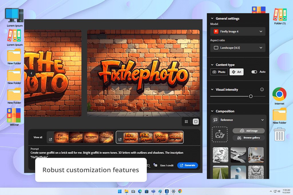Toggle the Auto content type switch
This screenshot has width=293, height=195.
point(254,72)
